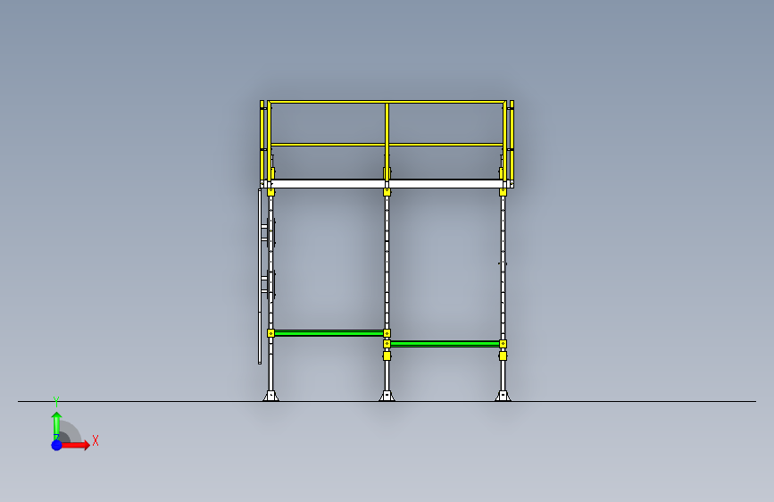Select the right post base foot
This screenshot has height=502, width=774.
tap(503, 396)
